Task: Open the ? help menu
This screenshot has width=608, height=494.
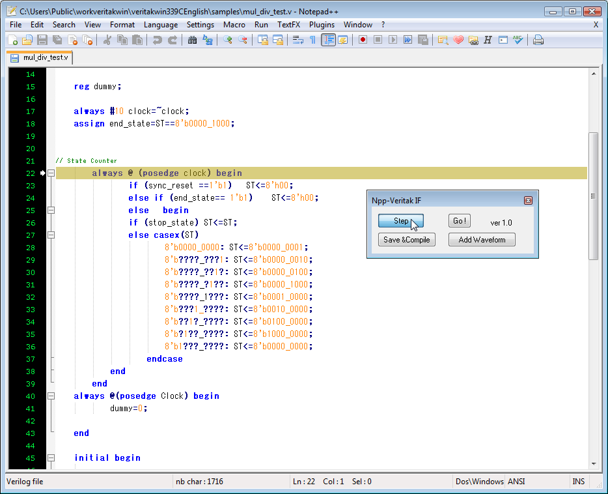Action: [x=383, y=25]
